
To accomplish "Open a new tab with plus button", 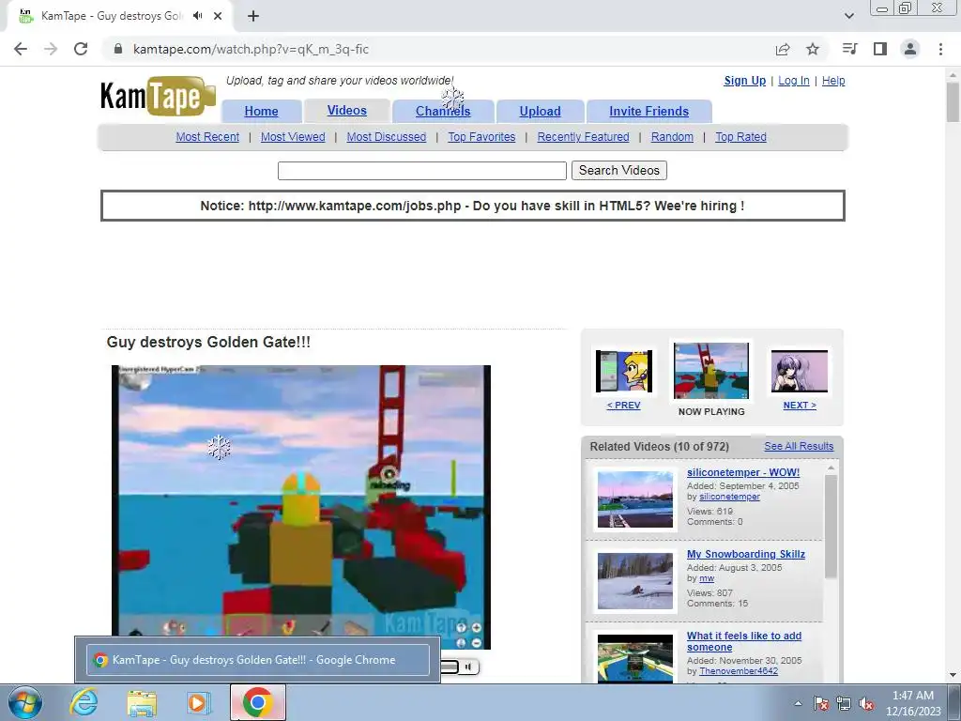I will (253, 16).
